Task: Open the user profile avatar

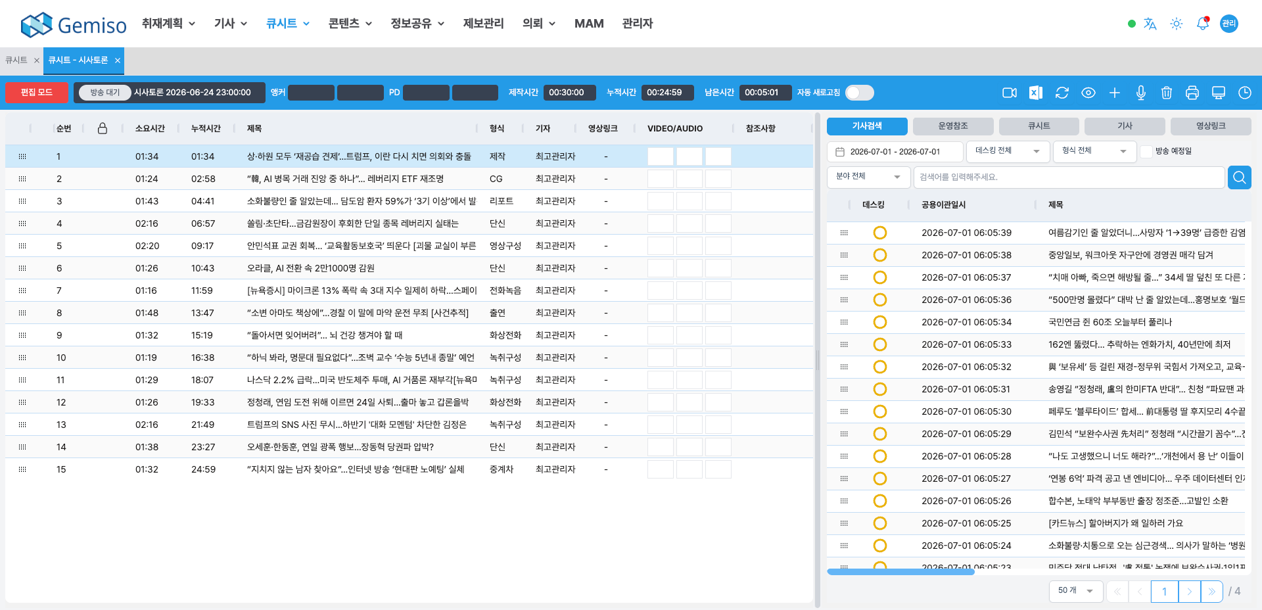Action: coord(1229,24)
